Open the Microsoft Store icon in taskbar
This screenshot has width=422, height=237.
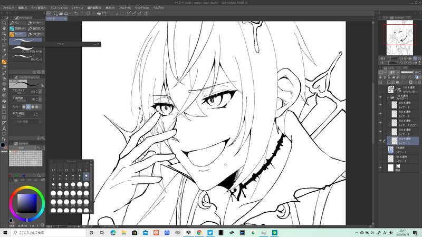click(135, 232)
